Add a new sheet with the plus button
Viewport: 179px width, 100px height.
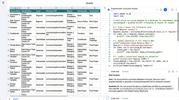click(9, 99)
